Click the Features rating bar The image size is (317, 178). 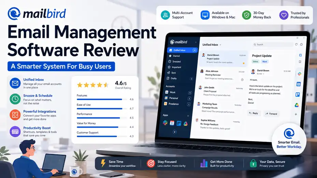102,99
